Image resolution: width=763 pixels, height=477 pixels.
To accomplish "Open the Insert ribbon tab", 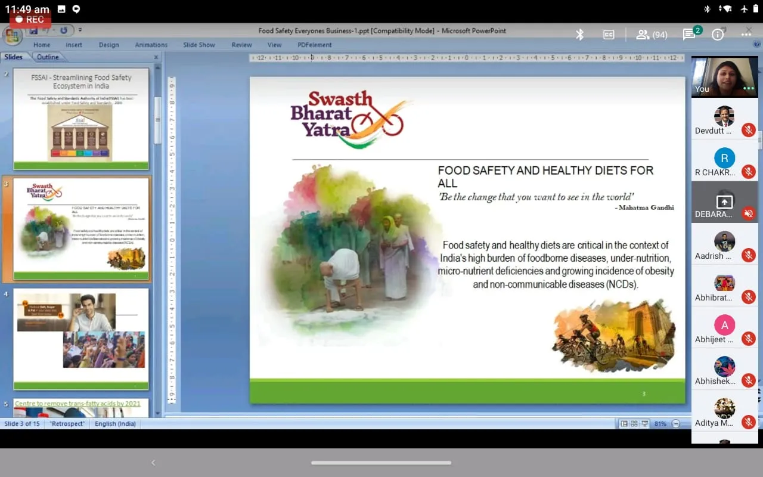I will coord(74,45).
